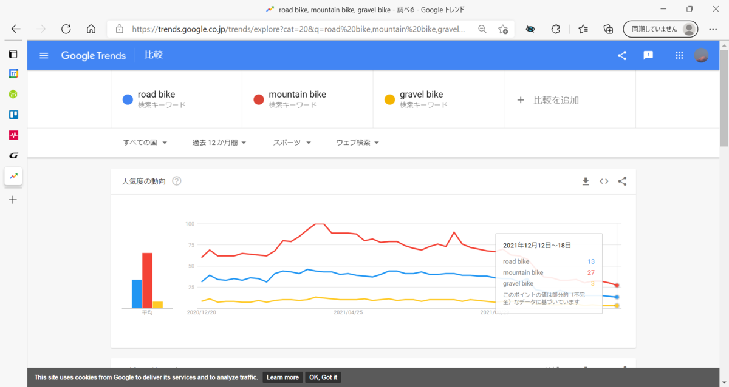Open the browser settings ellipsis menu
Screen dimensions: 729x387
point(713,29)
